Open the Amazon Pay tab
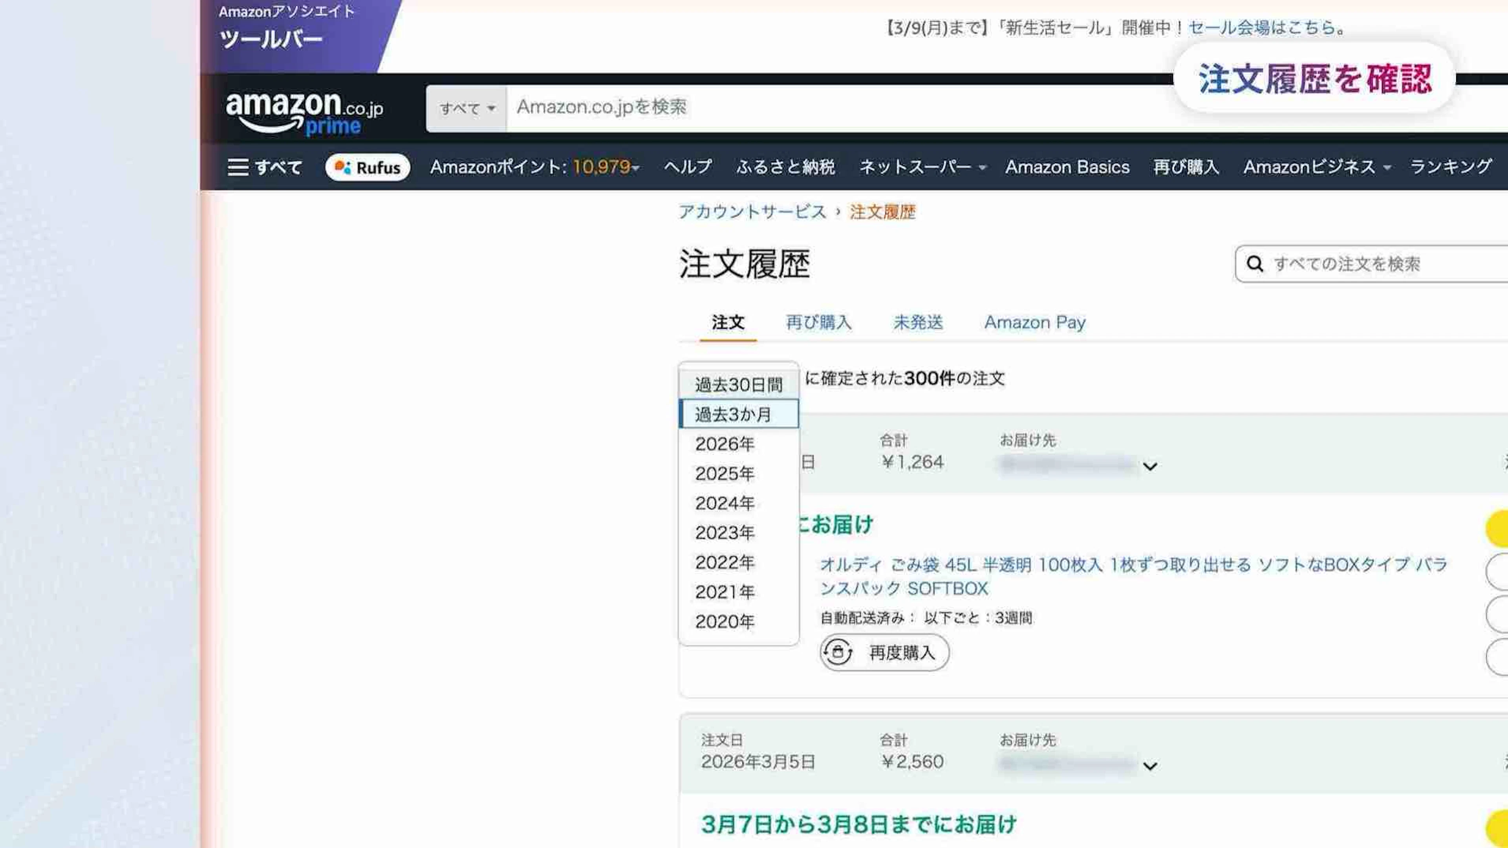The width and height of the screenshot is (1508, 848). [1034, 323]
